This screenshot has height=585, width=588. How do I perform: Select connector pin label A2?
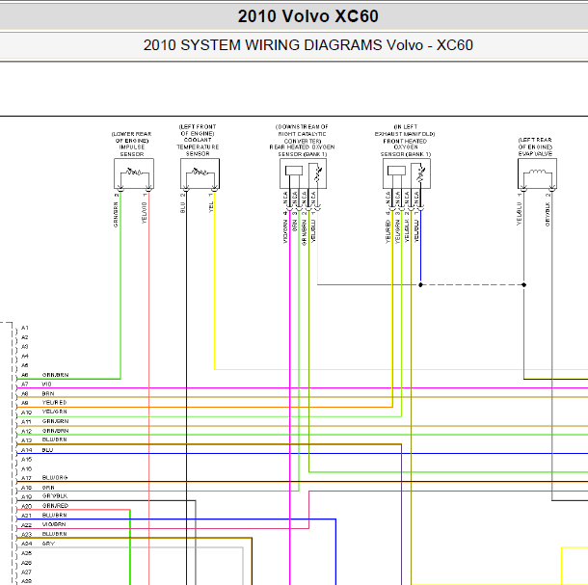coord(25,337)
